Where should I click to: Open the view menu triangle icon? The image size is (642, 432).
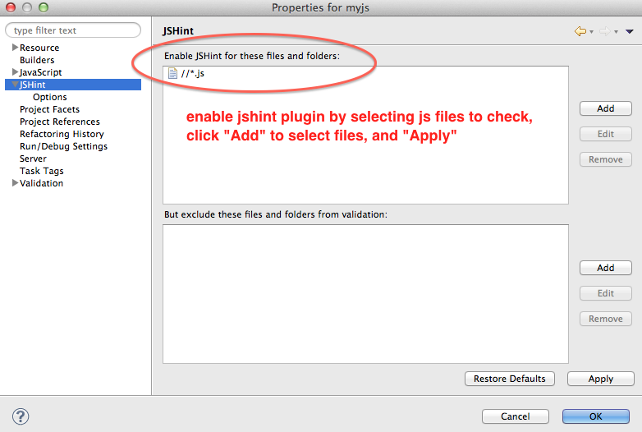pos(629,31)
